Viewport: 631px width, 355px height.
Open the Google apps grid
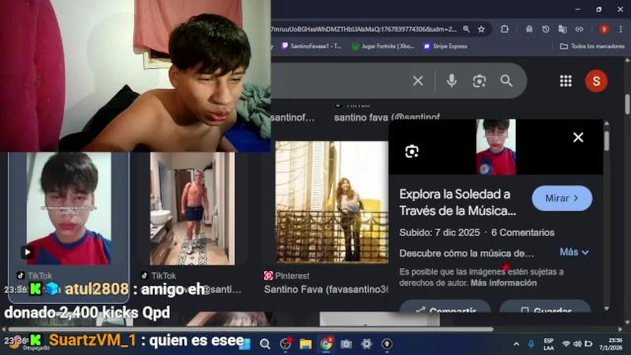tap(565, 81)
